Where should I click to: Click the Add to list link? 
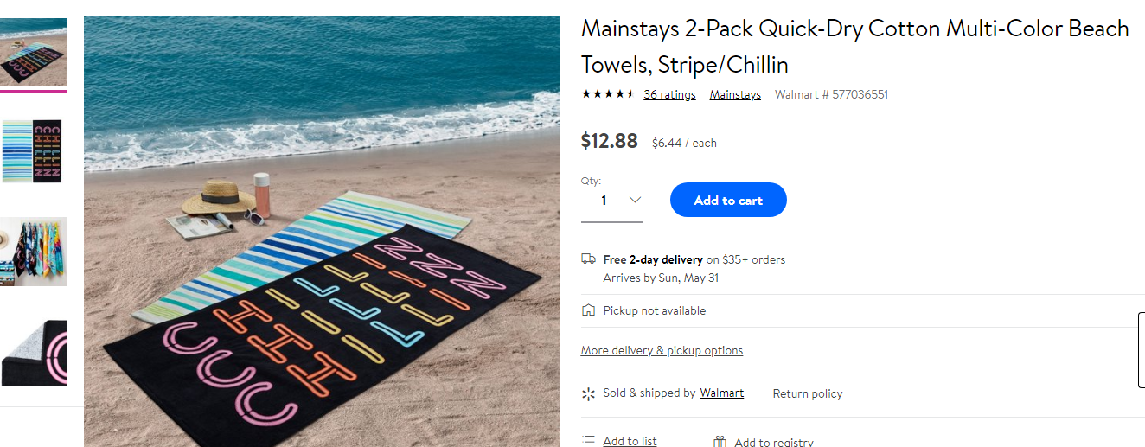(x=630, y=441)
